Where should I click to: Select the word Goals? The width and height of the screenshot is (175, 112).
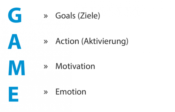tap(66, 15)
